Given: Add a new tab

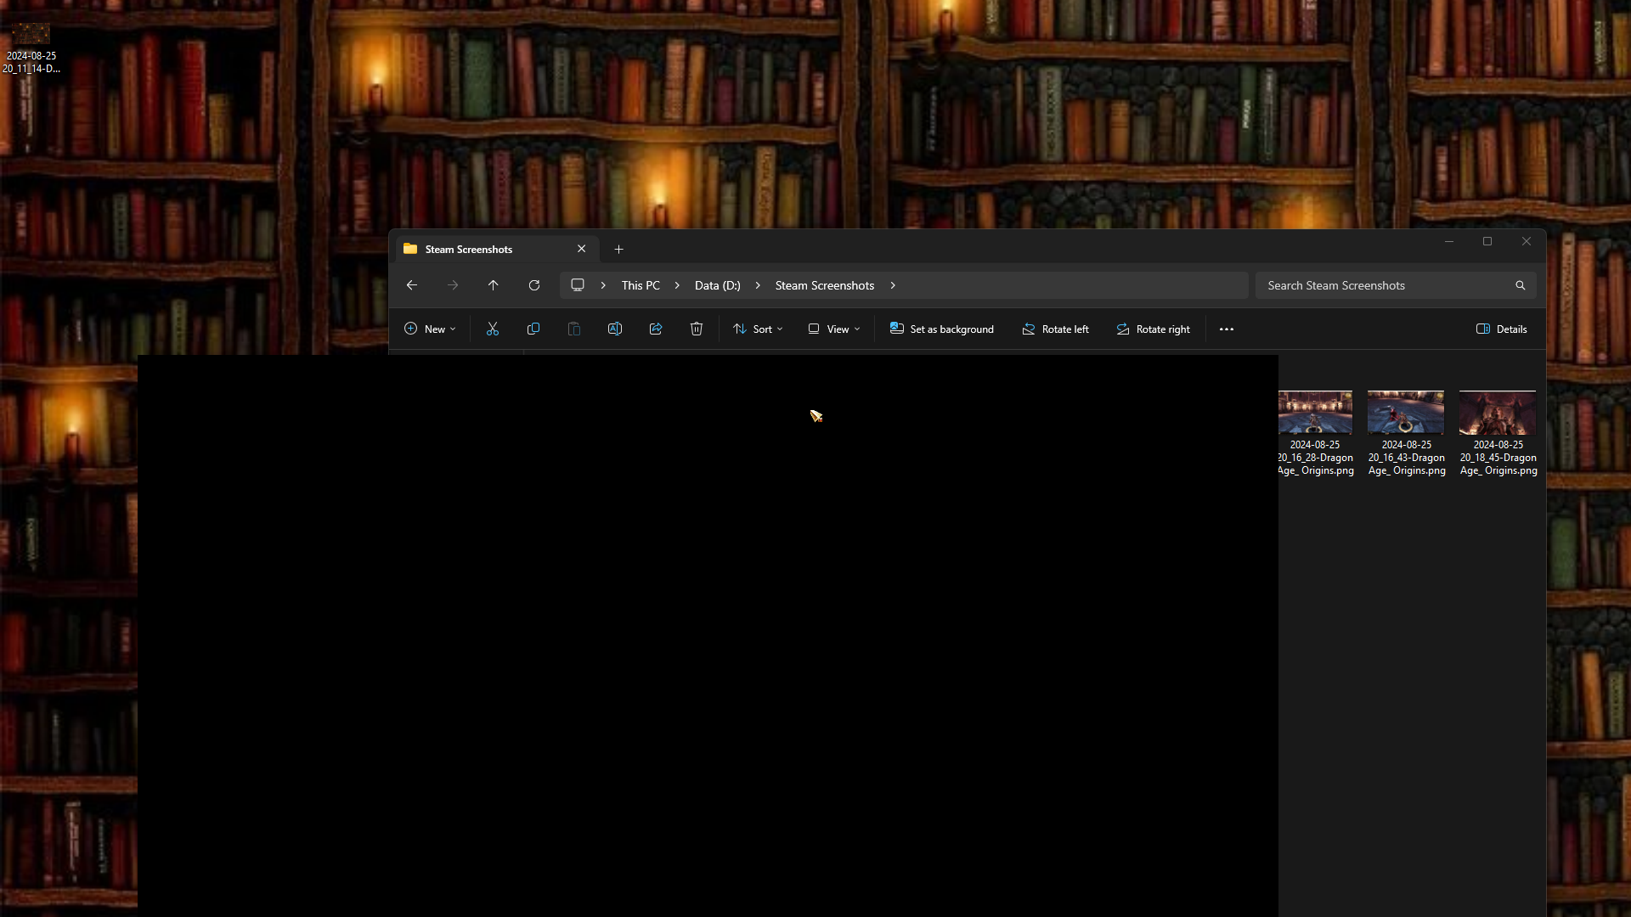Looking at the screenshot, I should pyautogui.click(x=619, y=249).
